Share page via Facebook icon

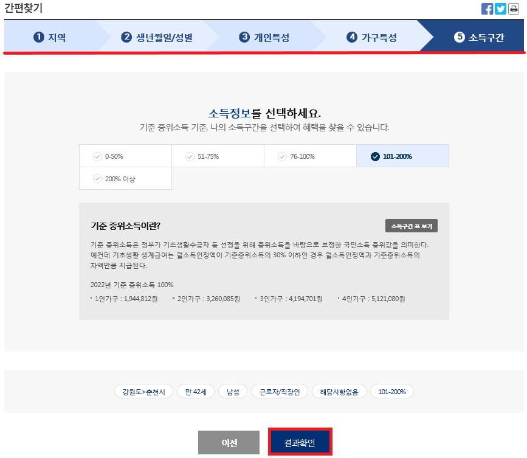click(487, 9)
